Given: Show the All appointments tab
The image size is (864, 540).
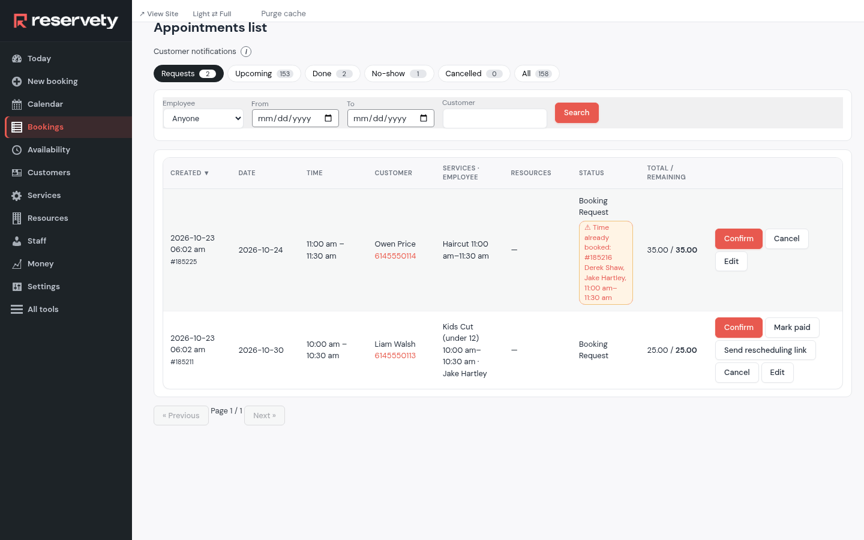Looking at the screenshot, I should click(537, 73).
